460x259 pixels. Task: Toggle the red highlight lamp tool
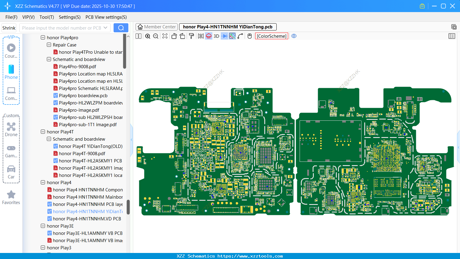click(x=209, y=36)
